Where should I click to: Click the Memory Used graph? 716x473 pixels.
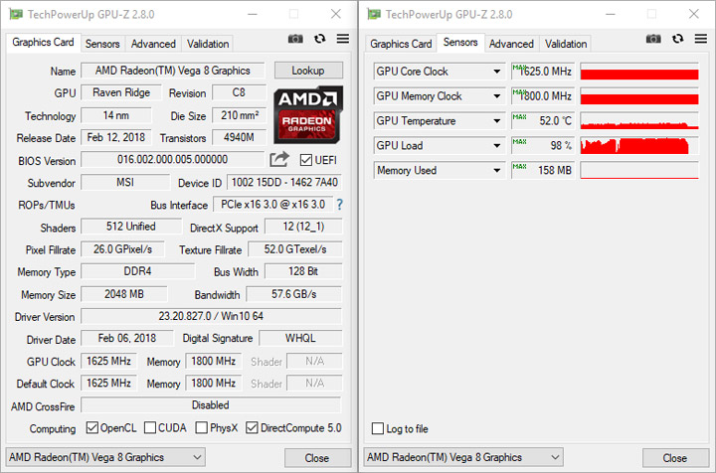point(639,170)
